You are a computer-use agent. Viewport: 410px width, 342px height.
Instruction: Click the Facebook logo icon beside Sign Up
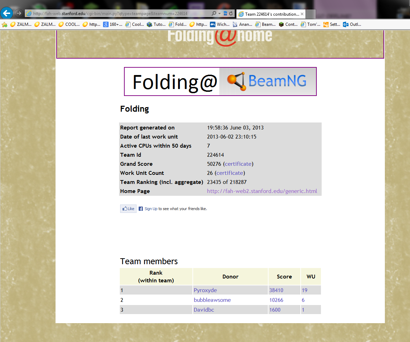[141, 208]
